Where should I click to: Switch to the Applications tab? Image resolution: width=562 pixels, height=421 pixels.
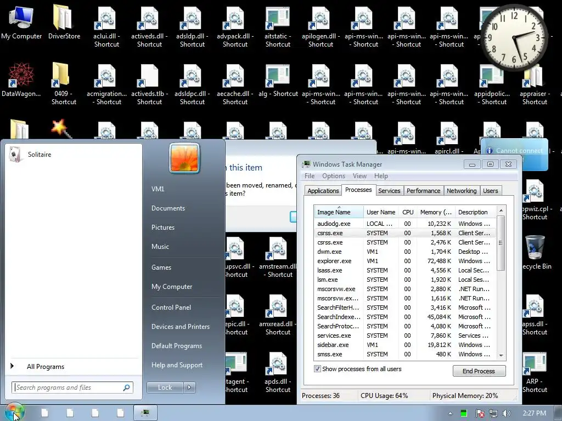click(323, 191)
